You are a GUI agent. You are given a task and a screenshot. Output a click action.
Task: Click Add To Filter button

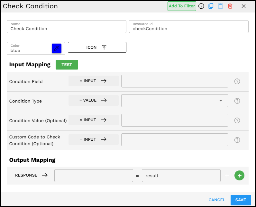tap(182, 6)
